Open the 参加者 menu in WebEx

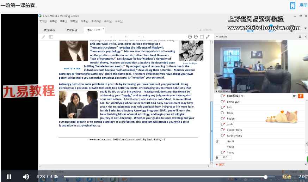click(x=96, y=21)
